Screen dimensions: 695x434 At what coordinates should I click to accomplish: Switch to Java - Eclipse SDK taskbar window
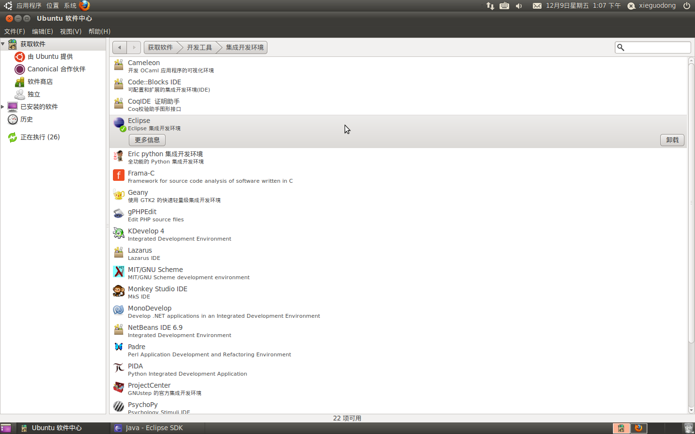pos(158,428)
